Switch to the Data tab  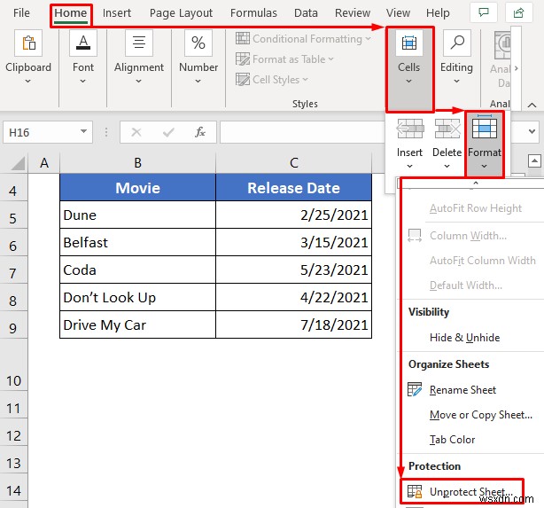coord(306,13)
